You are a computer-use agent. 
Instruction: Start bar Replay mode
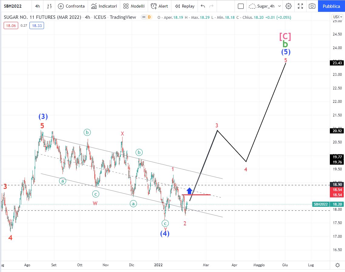point(185,6)
